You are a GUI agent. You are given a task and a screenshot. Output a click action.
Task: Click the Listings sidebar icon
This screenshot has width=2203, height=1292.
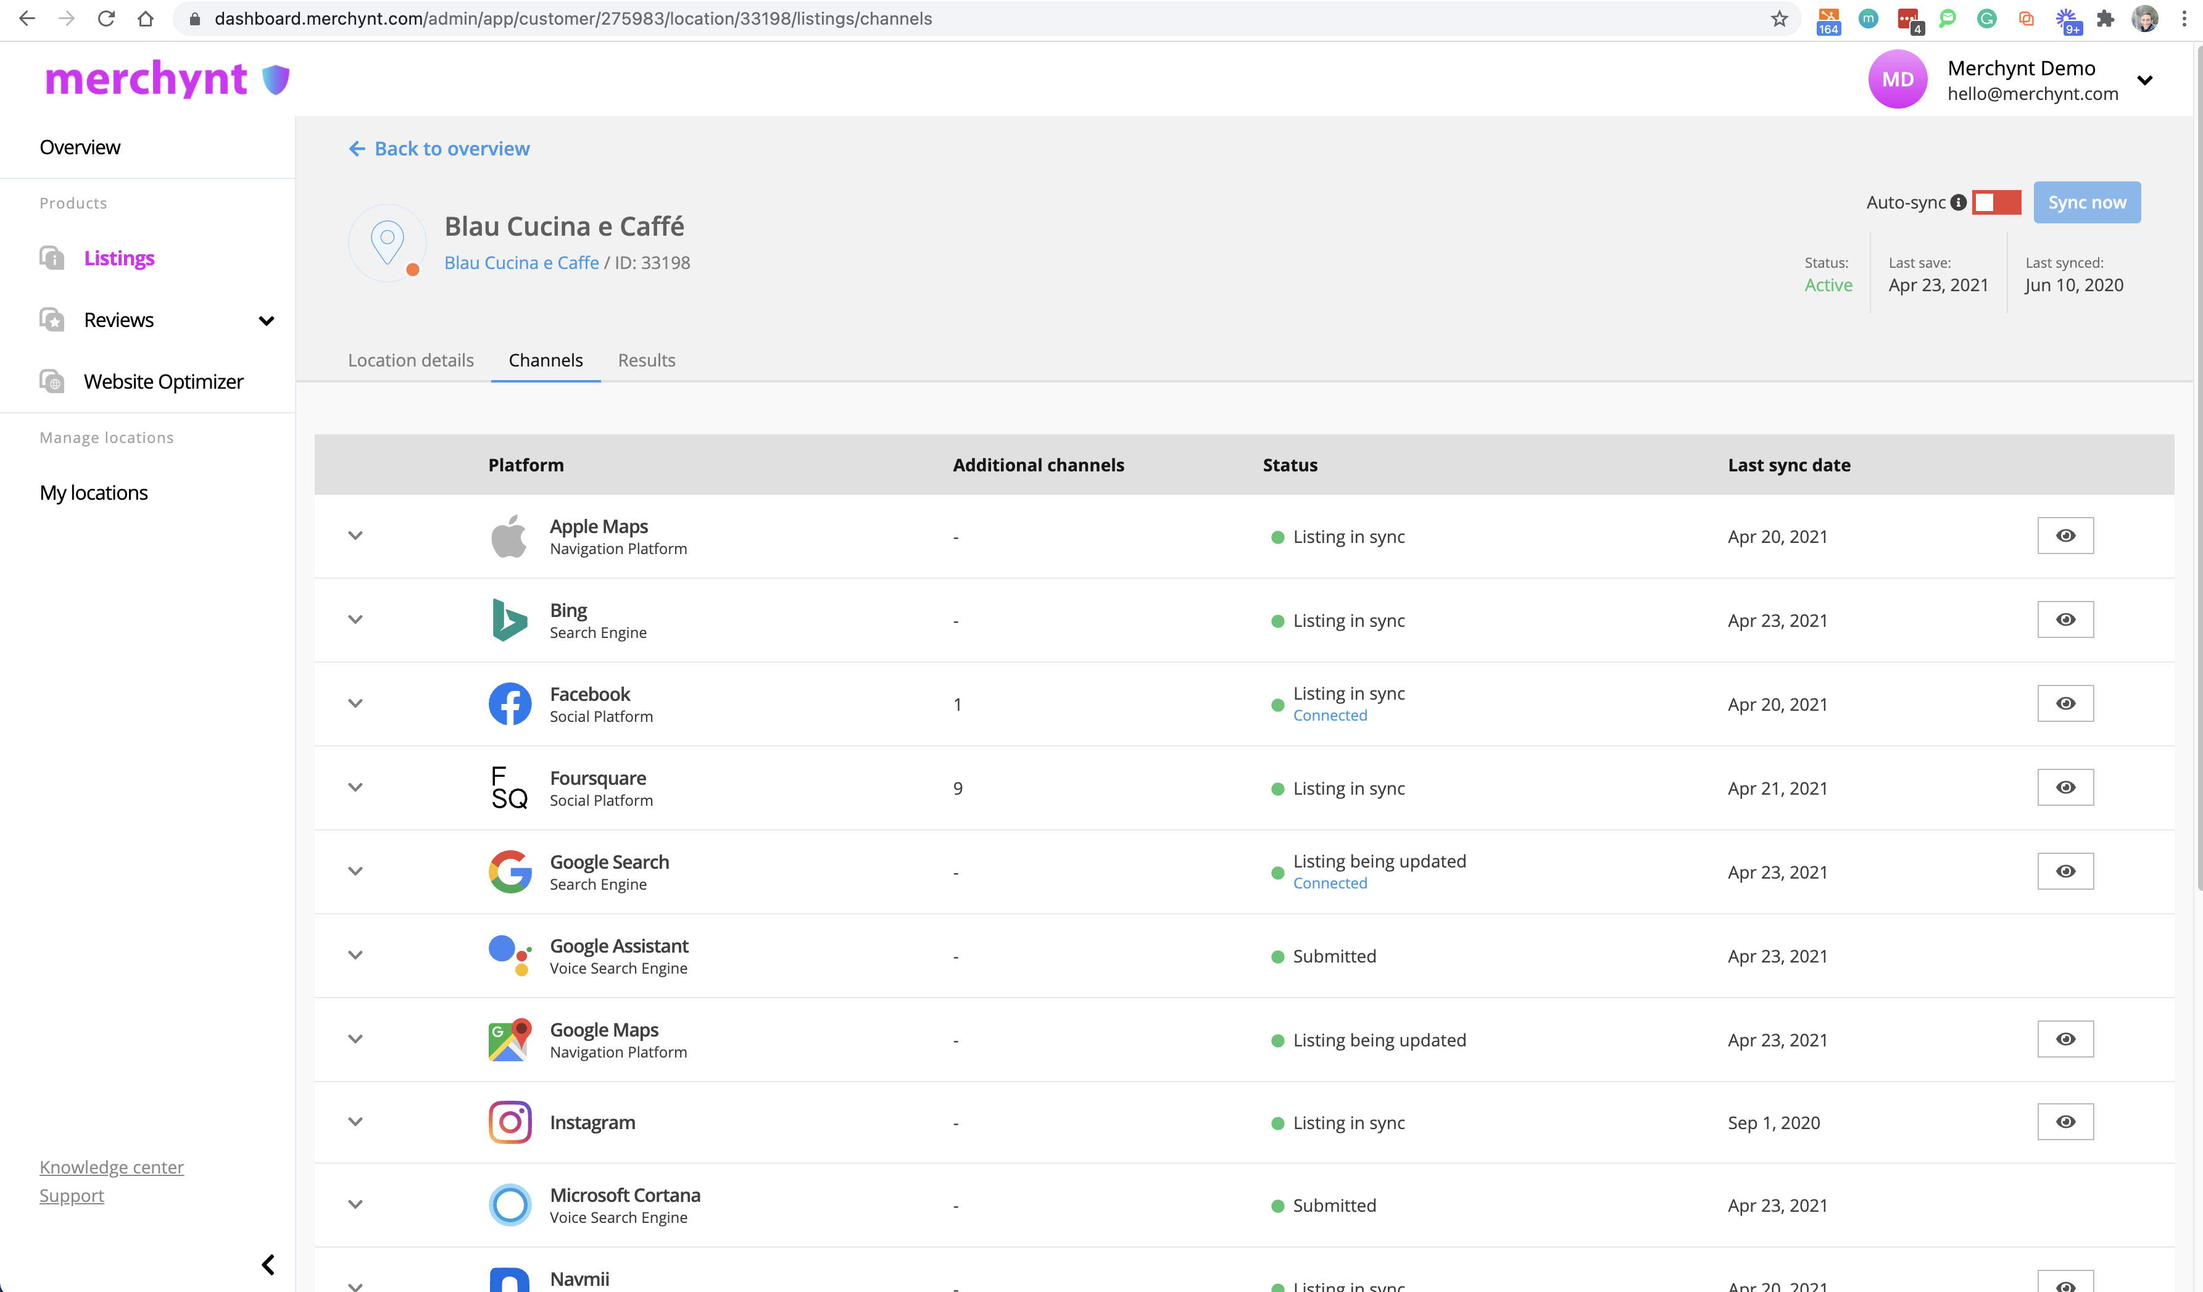click(52, 258)
